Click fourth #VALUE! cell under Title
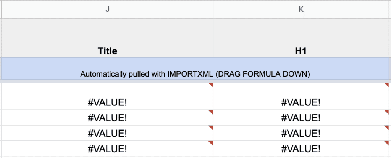 pyautogui.click(x=107, y=148)
